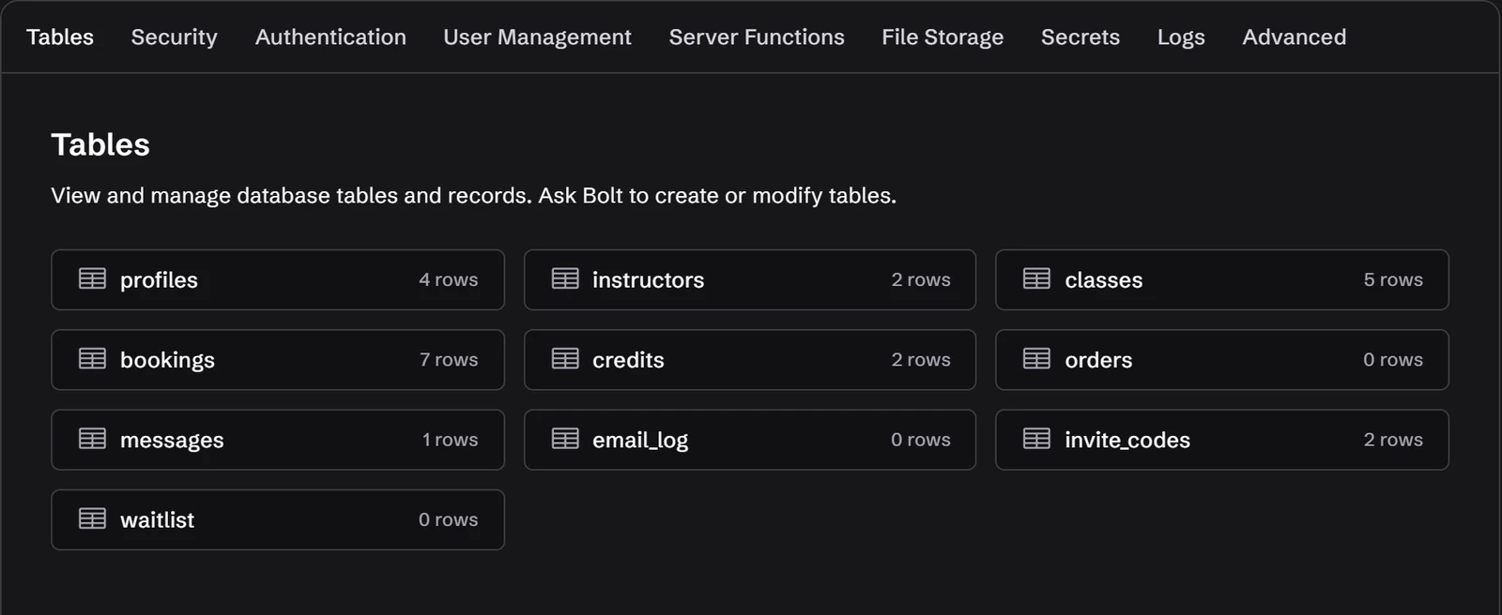Click '4 rows' on the profiles card

(448, 279)
